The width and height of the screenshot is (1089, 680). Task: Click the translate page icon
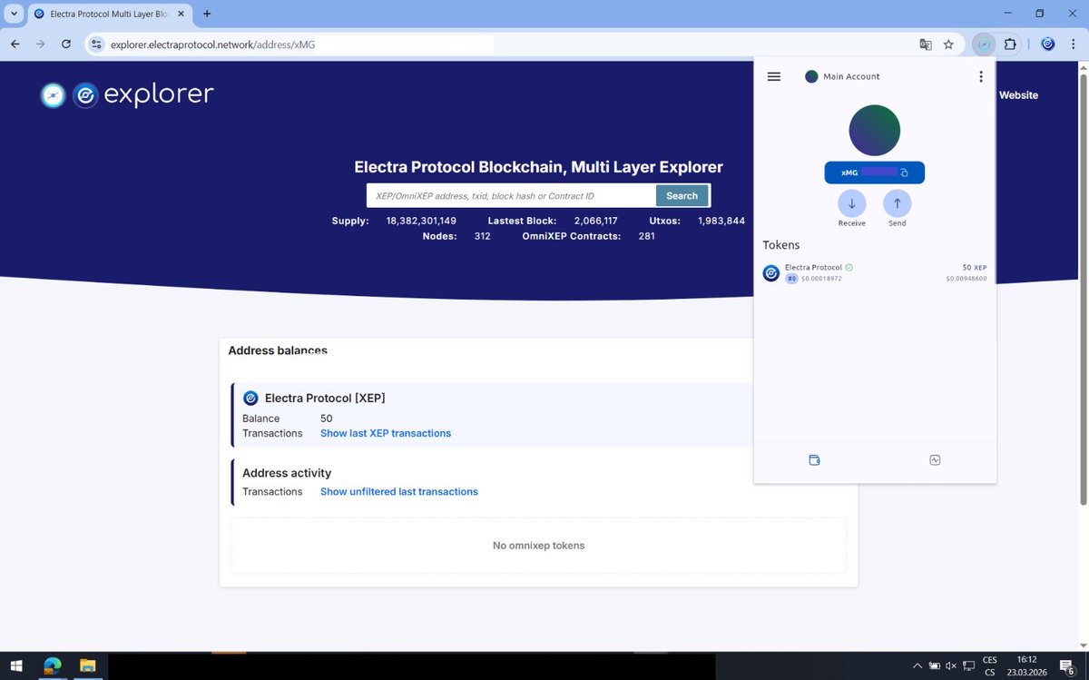point(925,44)
